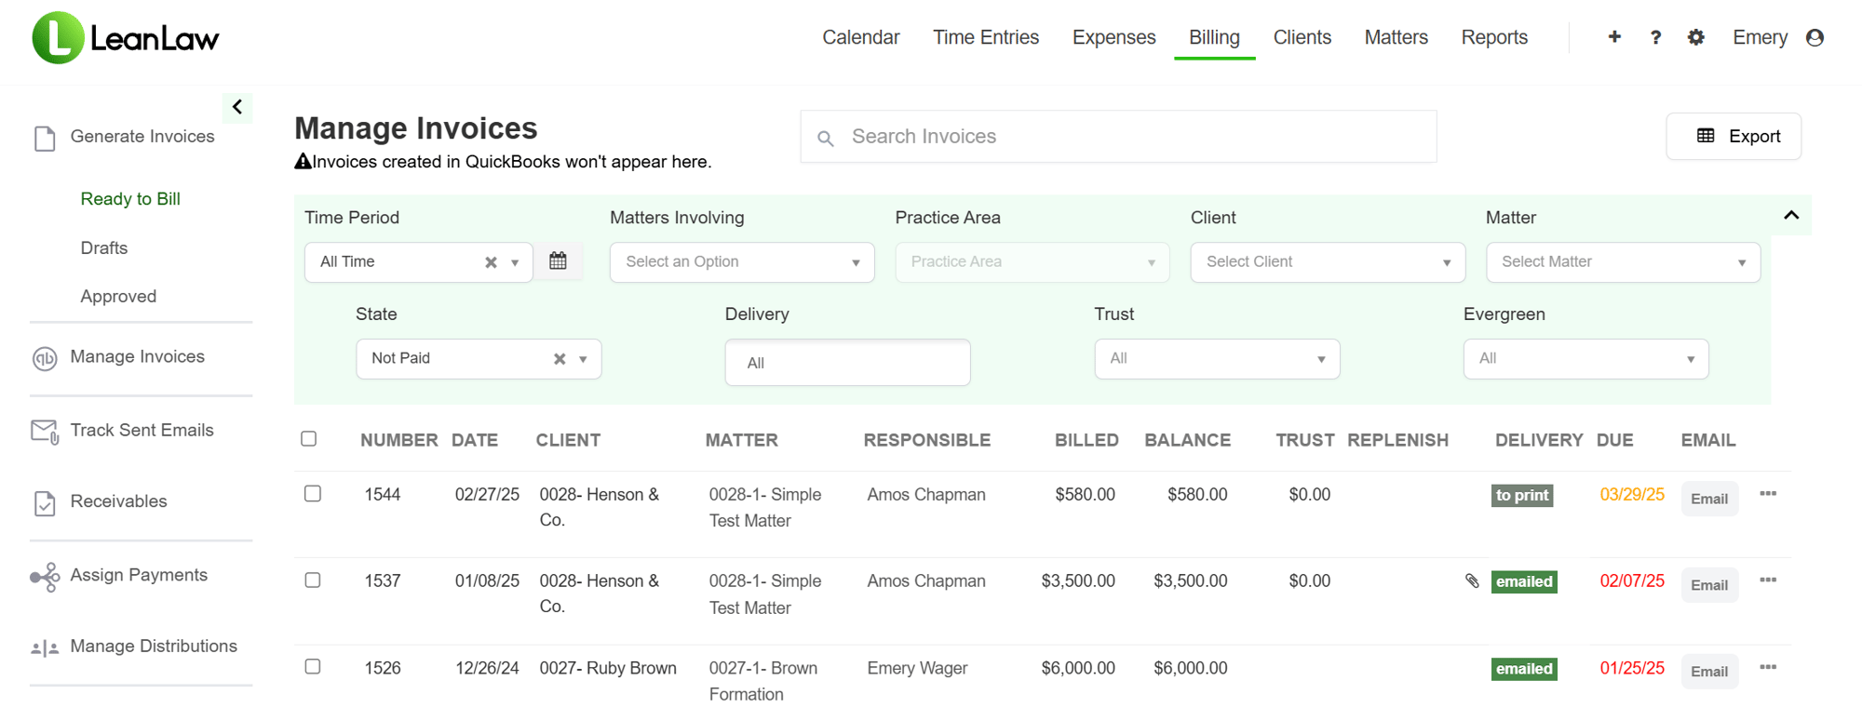
Task: Go to the Calendar tab
Action: tap(861, 37)
